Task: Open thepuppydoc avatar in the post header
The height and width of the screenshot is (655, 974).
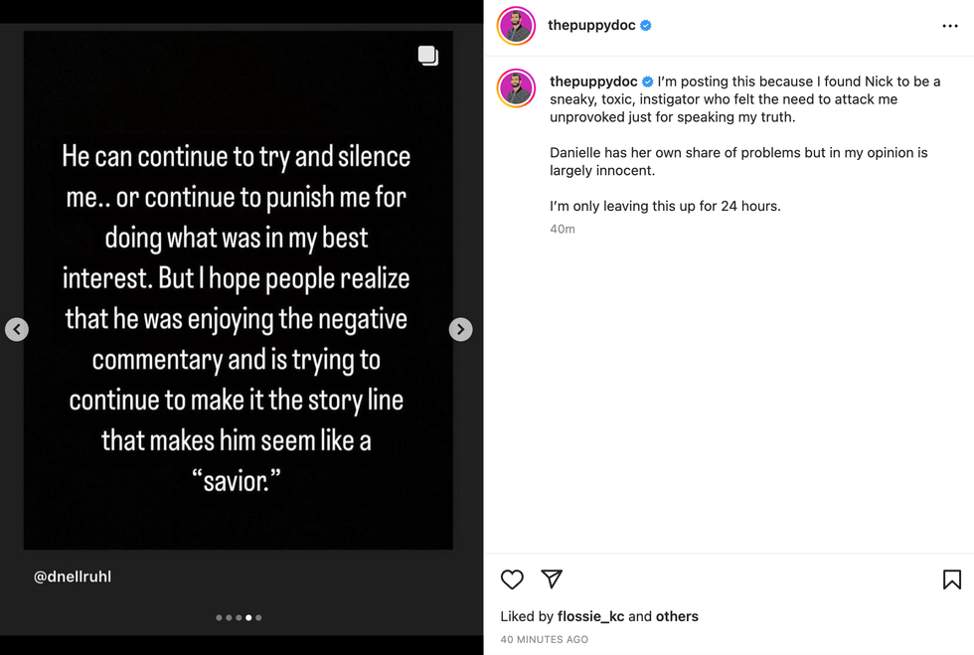Action: [x=516, y=25]
